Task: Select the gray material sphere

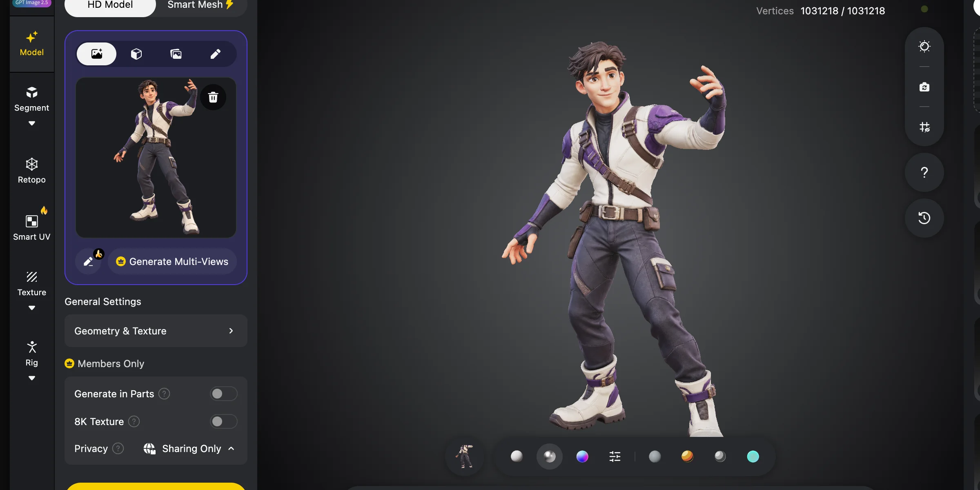Action: click(x=655, y=456)
